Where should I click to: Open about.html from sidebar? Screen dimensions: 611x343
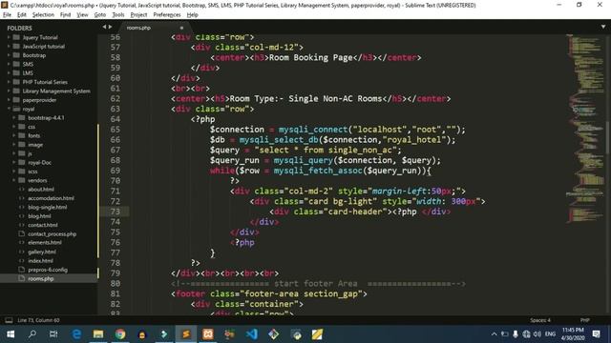point(40,190)
